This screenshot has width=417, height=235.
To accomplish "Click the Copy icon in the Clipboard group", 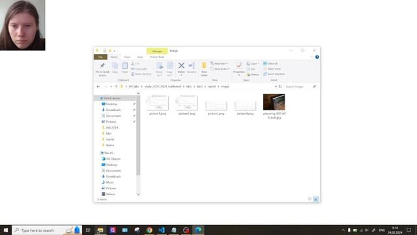I will click(115, 66).
